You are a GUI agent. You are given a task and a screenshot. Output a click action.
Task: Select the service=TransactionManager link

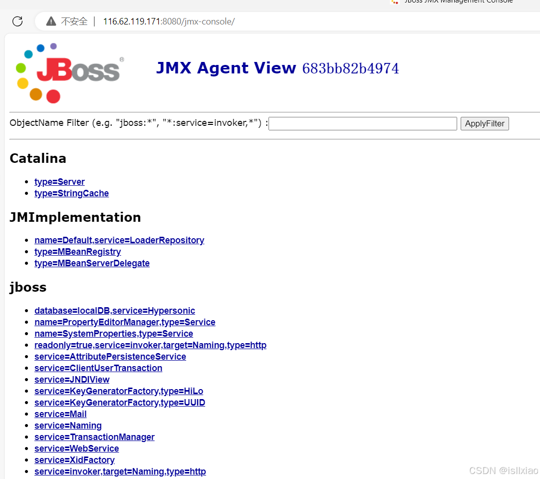click(94, 437)
